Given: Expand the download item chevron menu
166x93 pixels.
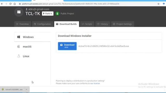Looking at the screenshot, I should (x=26, y=90).
